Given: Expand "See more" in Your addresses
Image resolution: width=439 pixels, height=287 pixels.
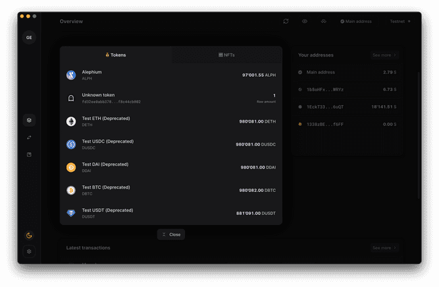Looking at the screenshot, I should click(385, 55).
